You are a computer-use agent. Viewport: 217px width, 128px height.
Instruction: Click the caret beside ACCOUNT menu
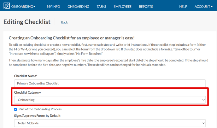click(212, 7)
